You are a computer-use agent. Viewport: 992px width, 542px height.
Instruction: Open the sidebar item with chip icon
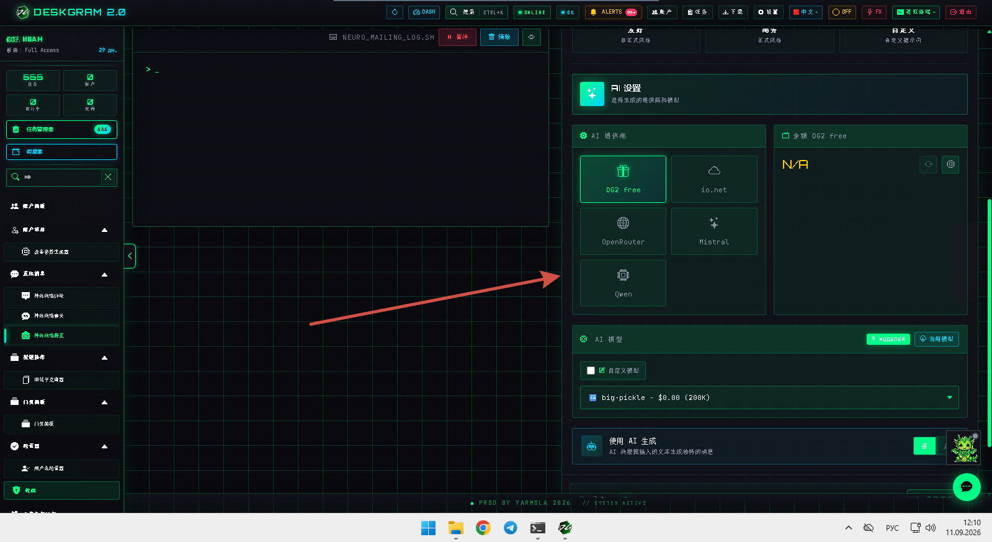pos(61,252)
